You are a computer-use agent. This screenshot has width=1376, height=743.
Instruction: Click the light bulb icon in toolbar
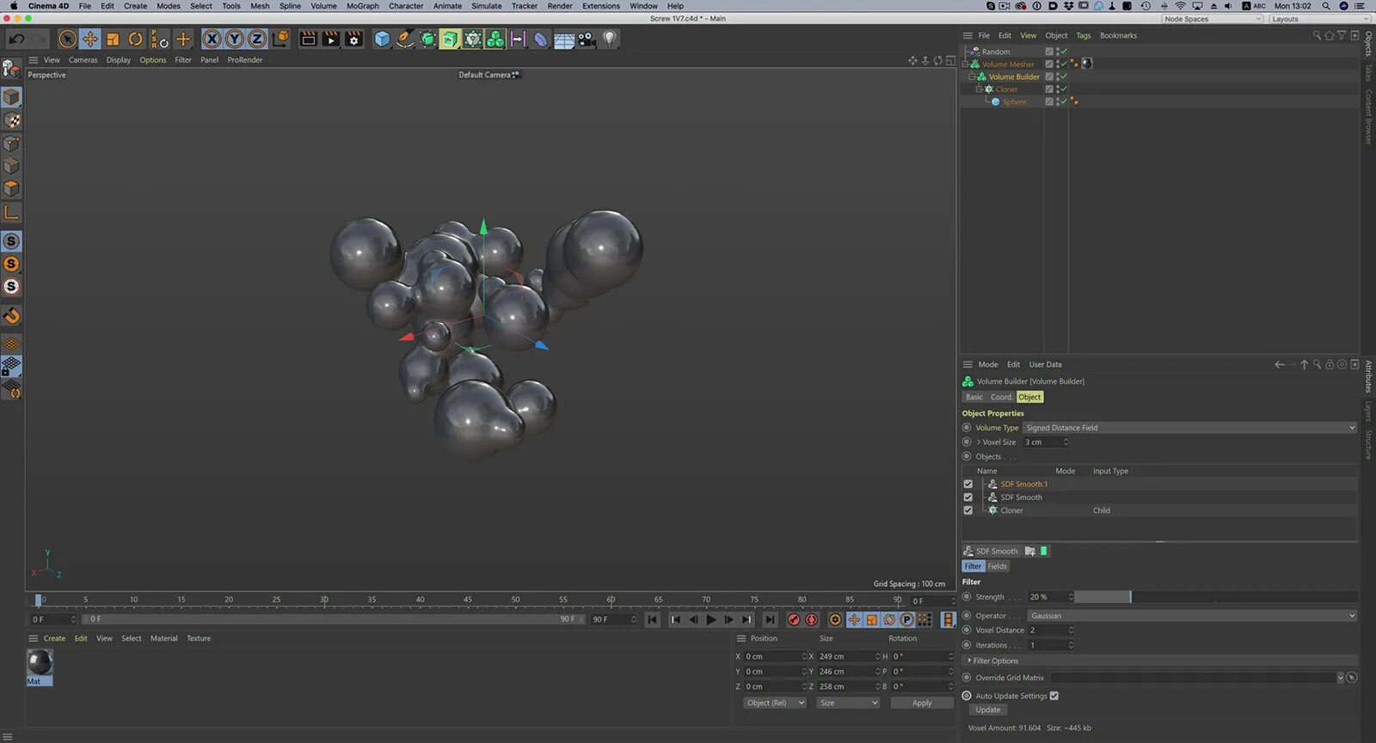click(610, 39)
